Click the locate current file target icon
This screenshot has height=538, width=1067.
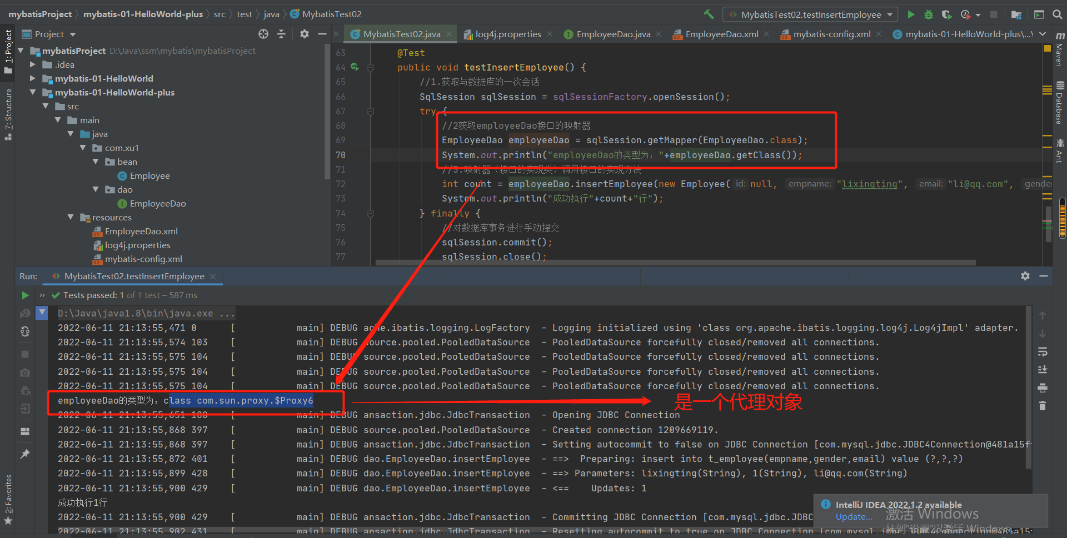[263, 34]
